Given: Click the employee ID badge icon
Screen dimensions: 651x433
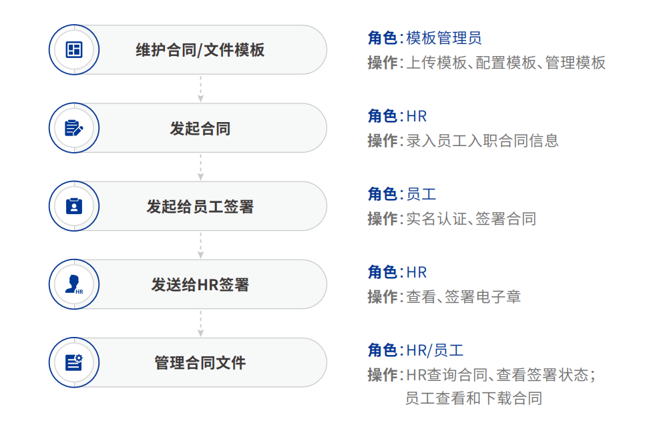Looking at the screenshot, I should pyautogui.click(x=74, y=206).
